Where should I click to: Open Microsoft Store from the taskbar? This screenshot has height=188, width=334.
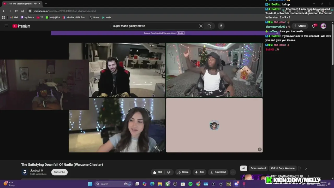183,184
